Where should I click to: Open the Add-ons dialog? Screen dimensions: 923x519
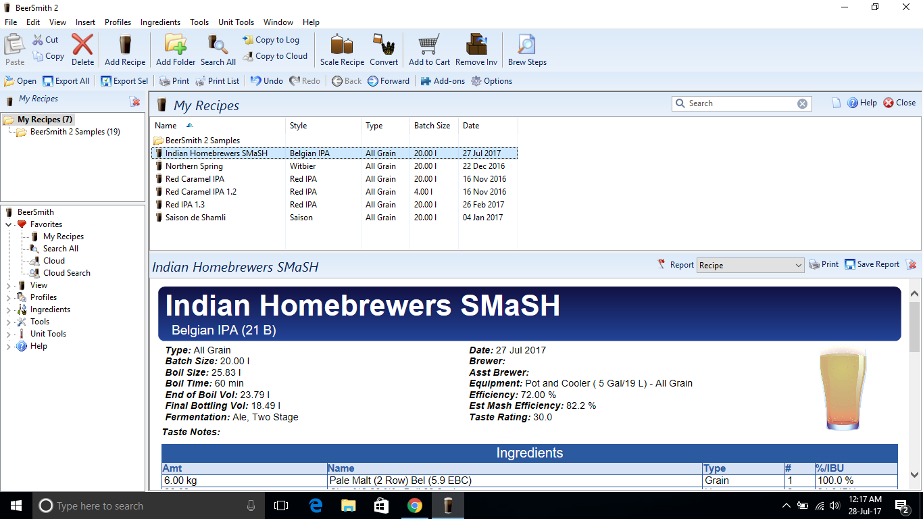coord(443,81)
